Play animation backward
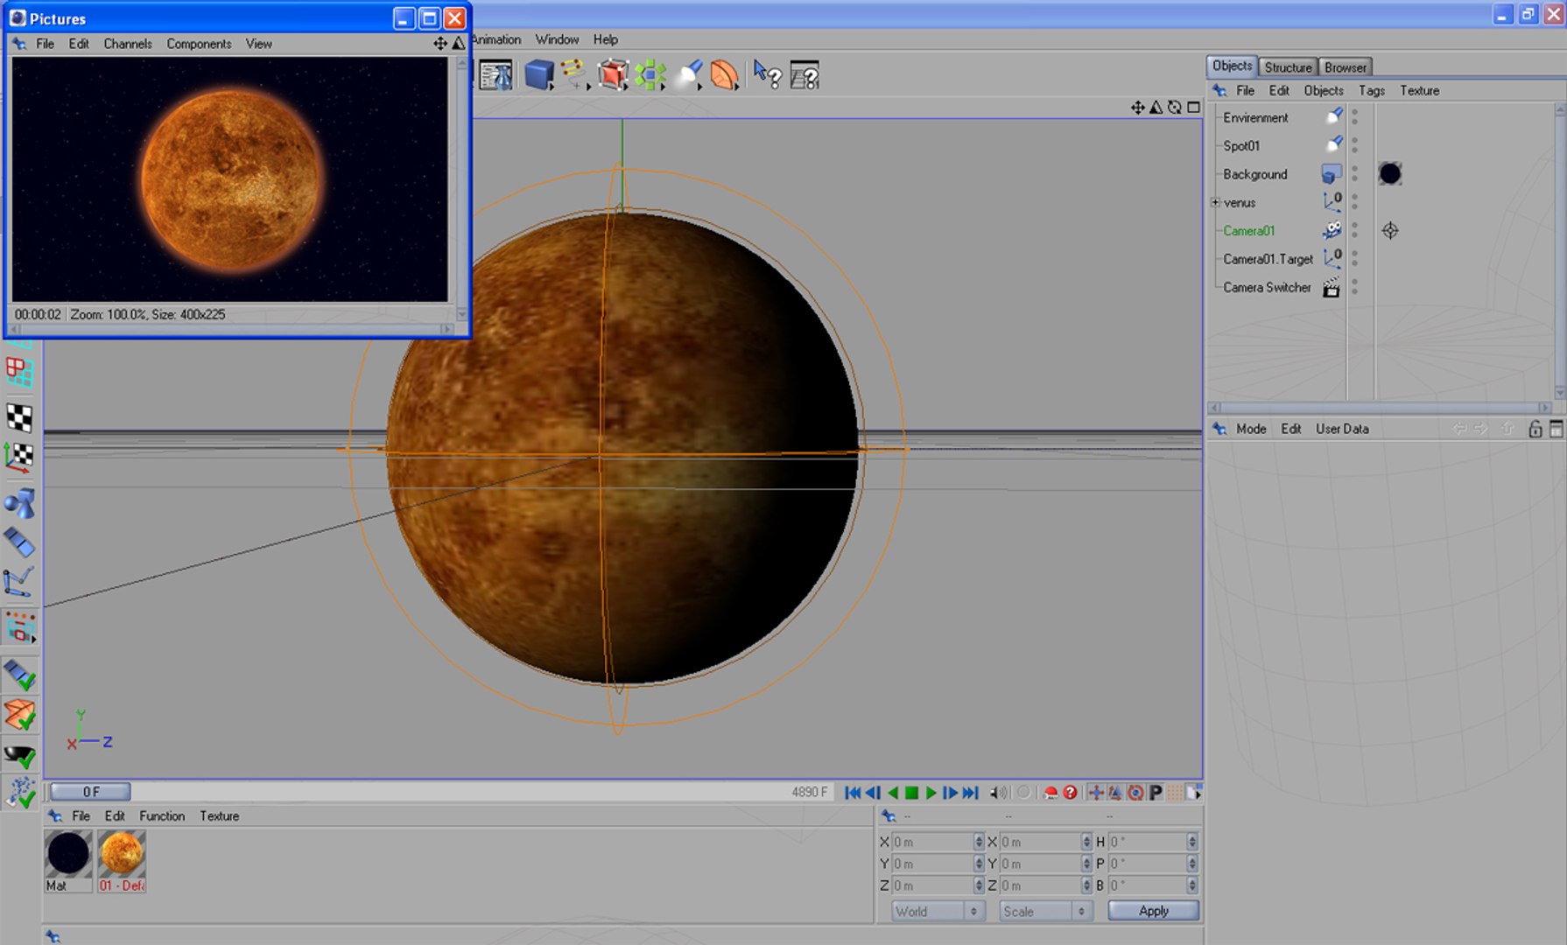 (892, 793)
